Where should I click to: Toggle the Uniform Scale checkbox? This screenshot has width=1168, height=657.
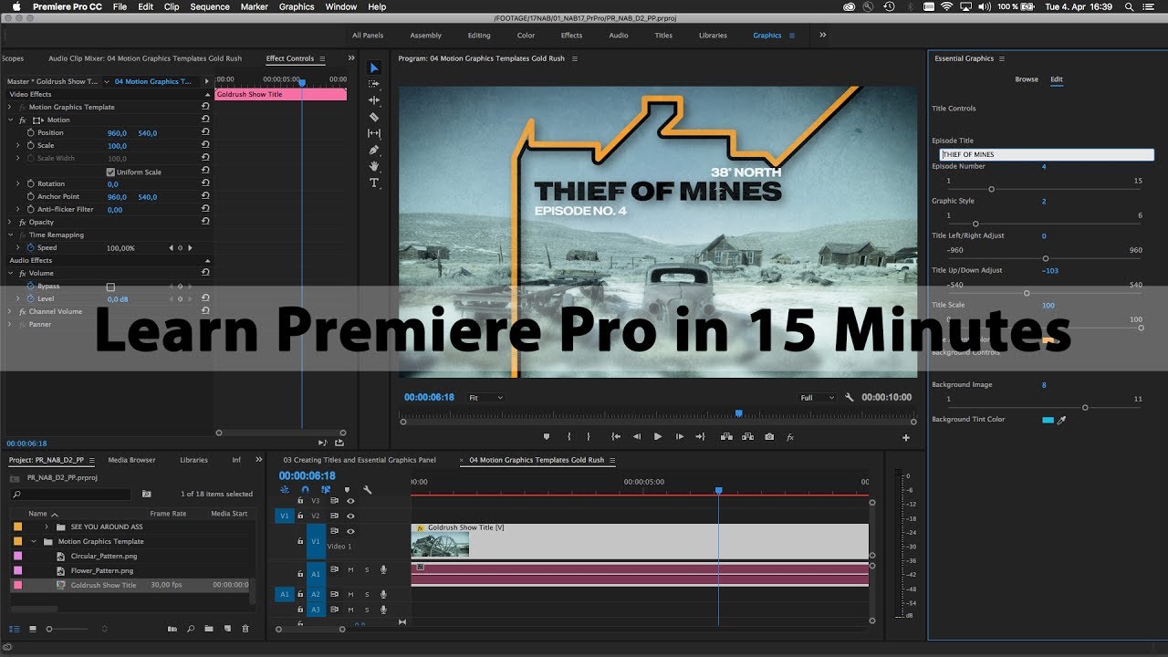[x=111, y=172]
